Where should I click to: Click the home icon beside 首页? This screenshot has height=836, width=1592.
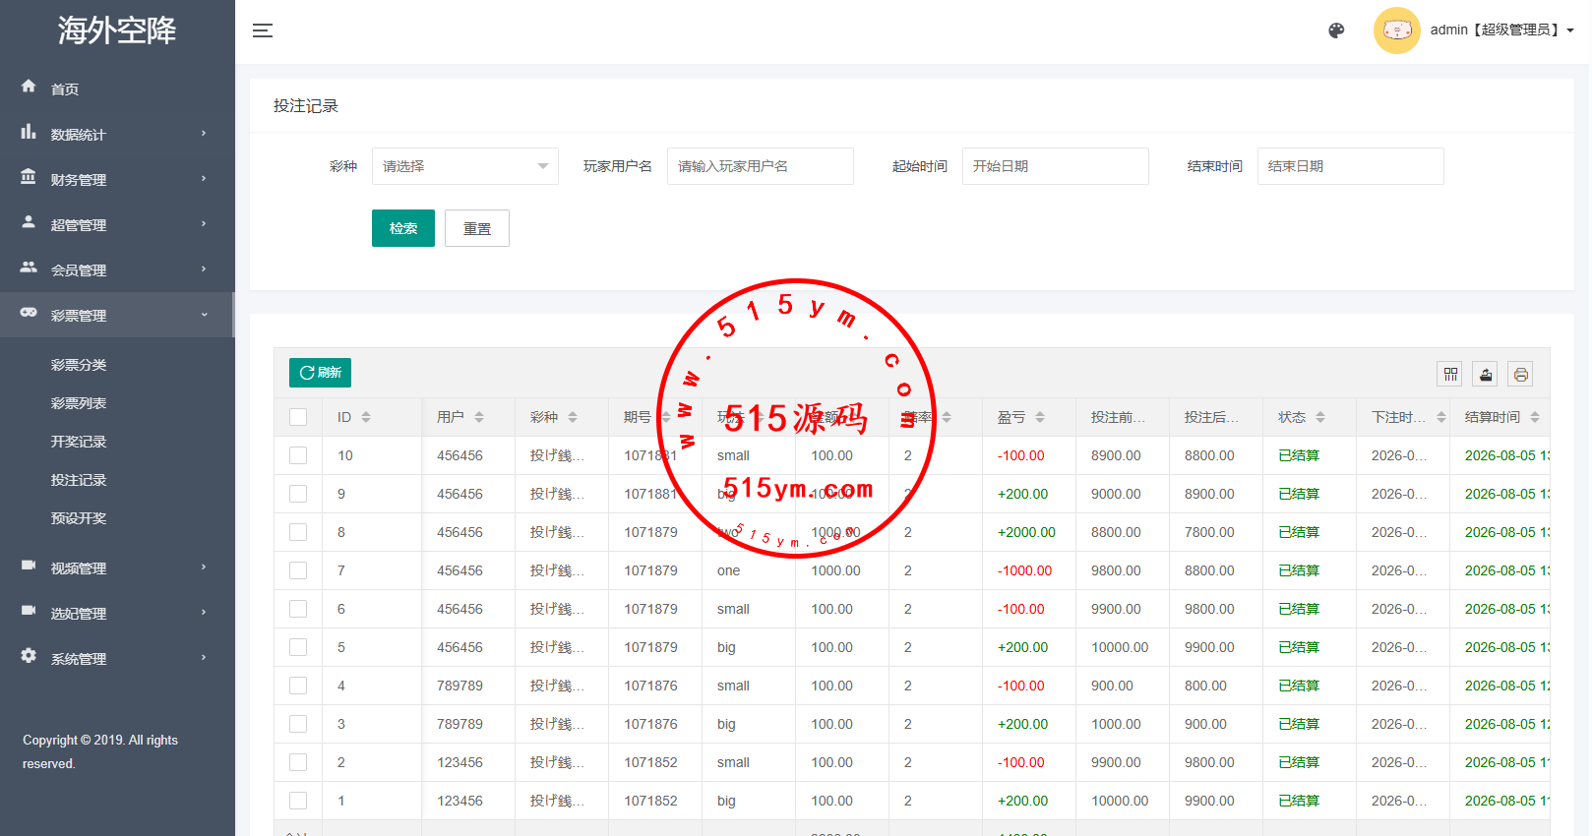[x=29, y=87]
